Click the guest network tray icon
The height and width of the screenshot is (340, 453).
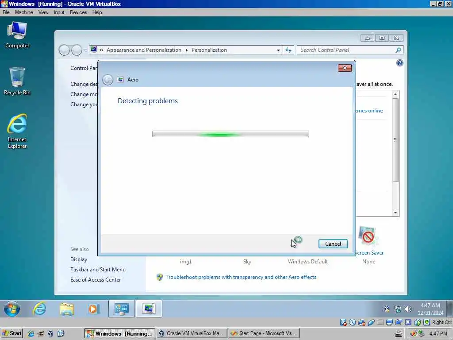[398, 309]
